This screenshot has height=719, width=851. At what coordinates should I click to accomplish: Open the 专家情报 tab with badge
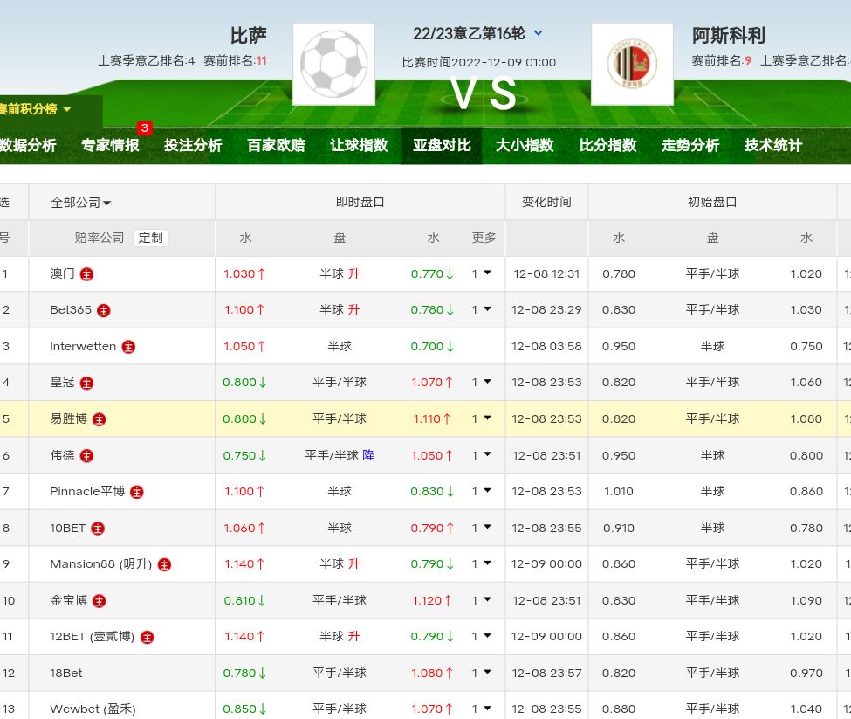tap(110, 146)
